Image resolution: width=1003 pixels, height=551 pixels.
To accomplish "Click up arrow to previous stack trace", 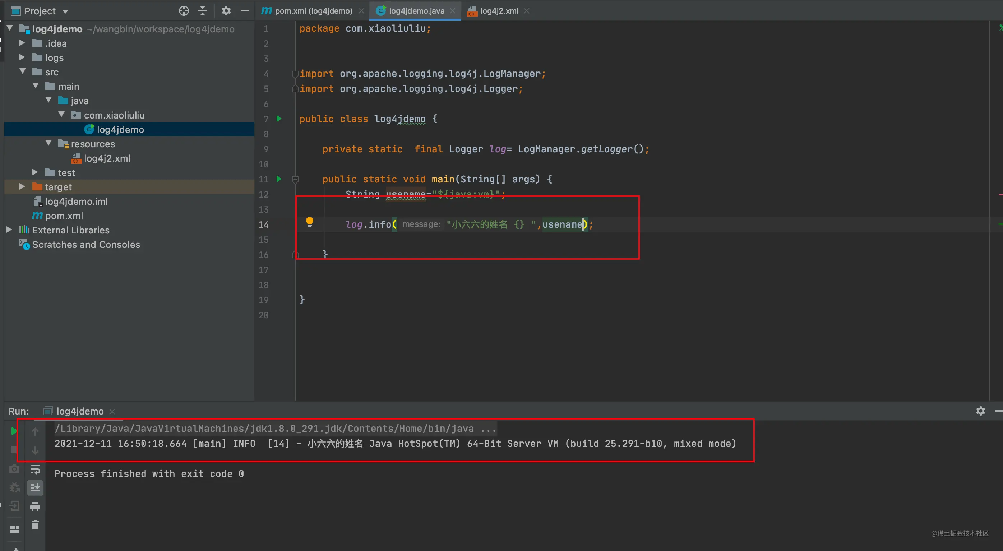I will click(35, 431).
